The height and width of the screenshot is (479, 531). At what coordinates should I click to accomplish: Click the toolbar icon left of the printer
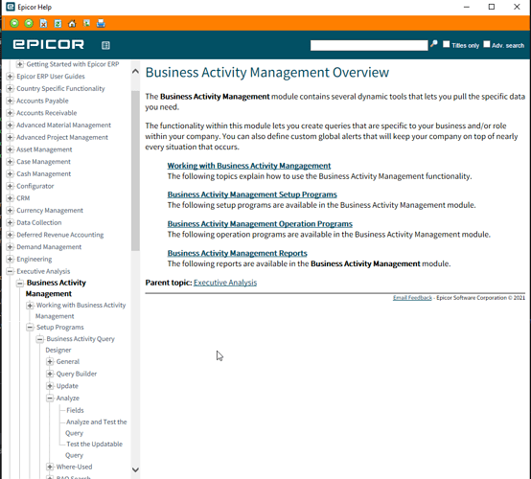(x=86, y=23)
